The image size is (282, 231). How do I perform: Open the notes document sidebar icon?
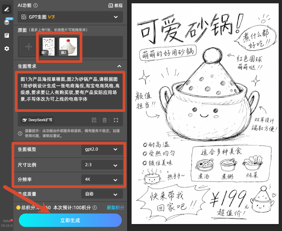coord(7,35)
